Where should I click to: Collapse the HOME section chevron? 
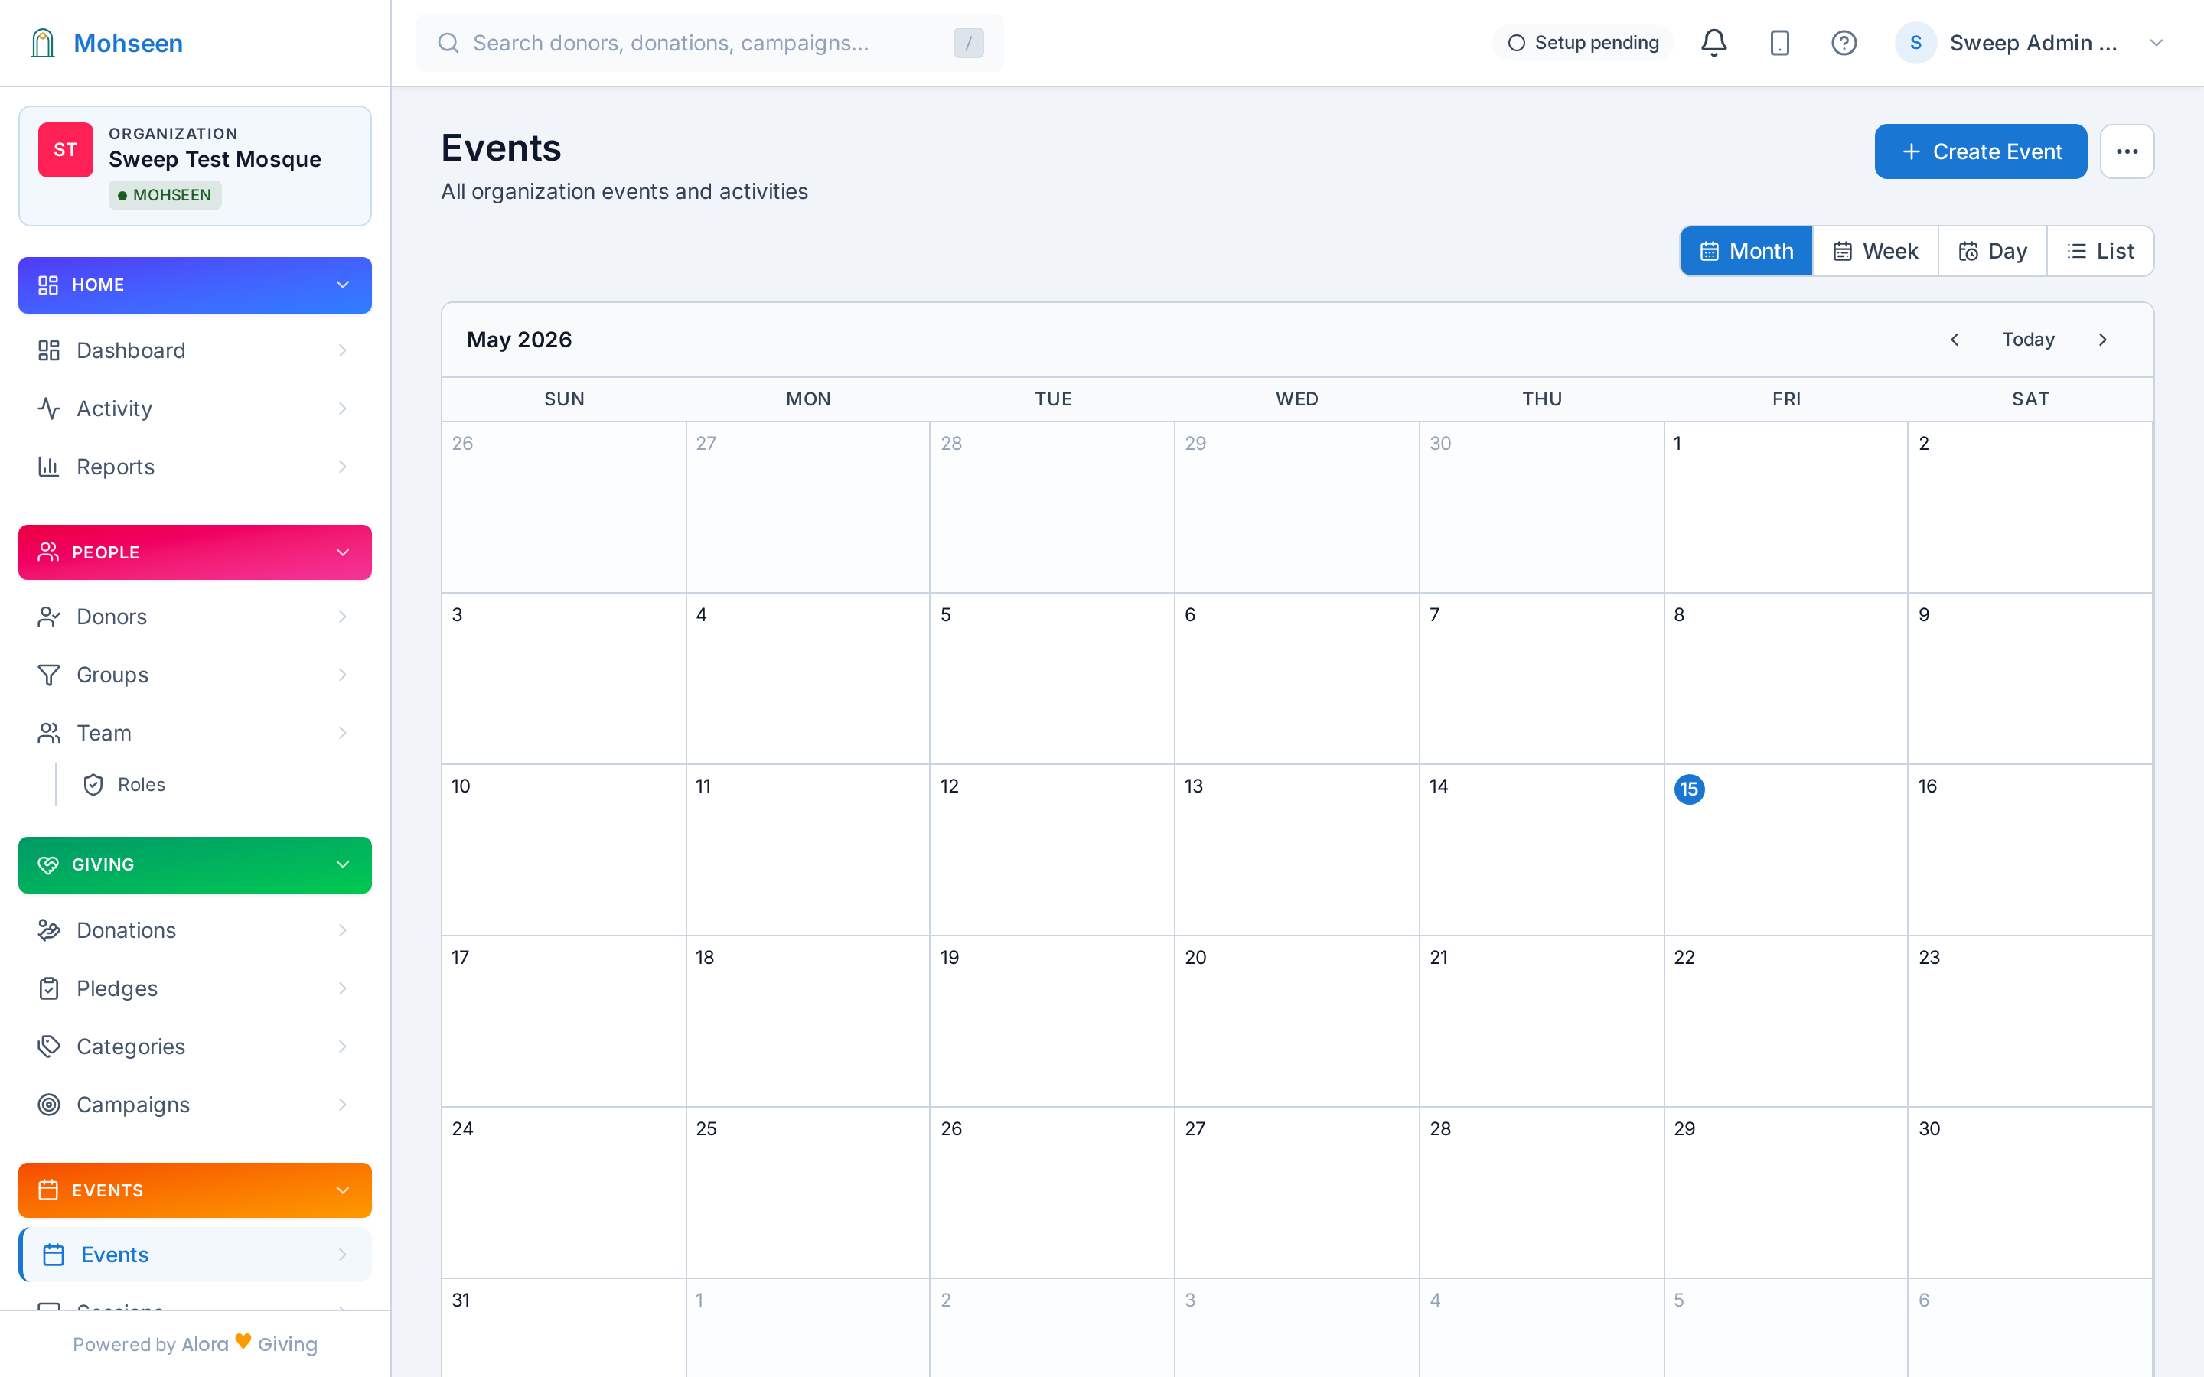[x=342, y=285]
